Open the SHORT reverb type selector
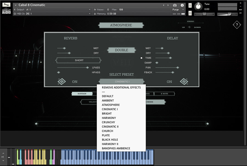The height and width of the screenshot is (166, 247). [79, 60]
